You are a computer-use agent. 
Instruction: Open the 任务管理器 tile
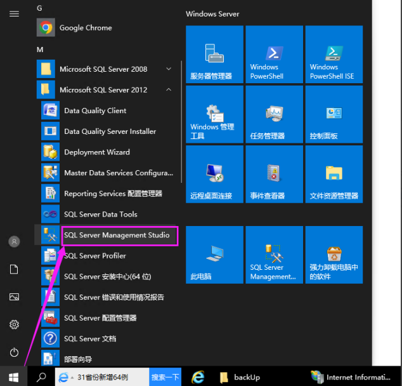pos(275,115)
